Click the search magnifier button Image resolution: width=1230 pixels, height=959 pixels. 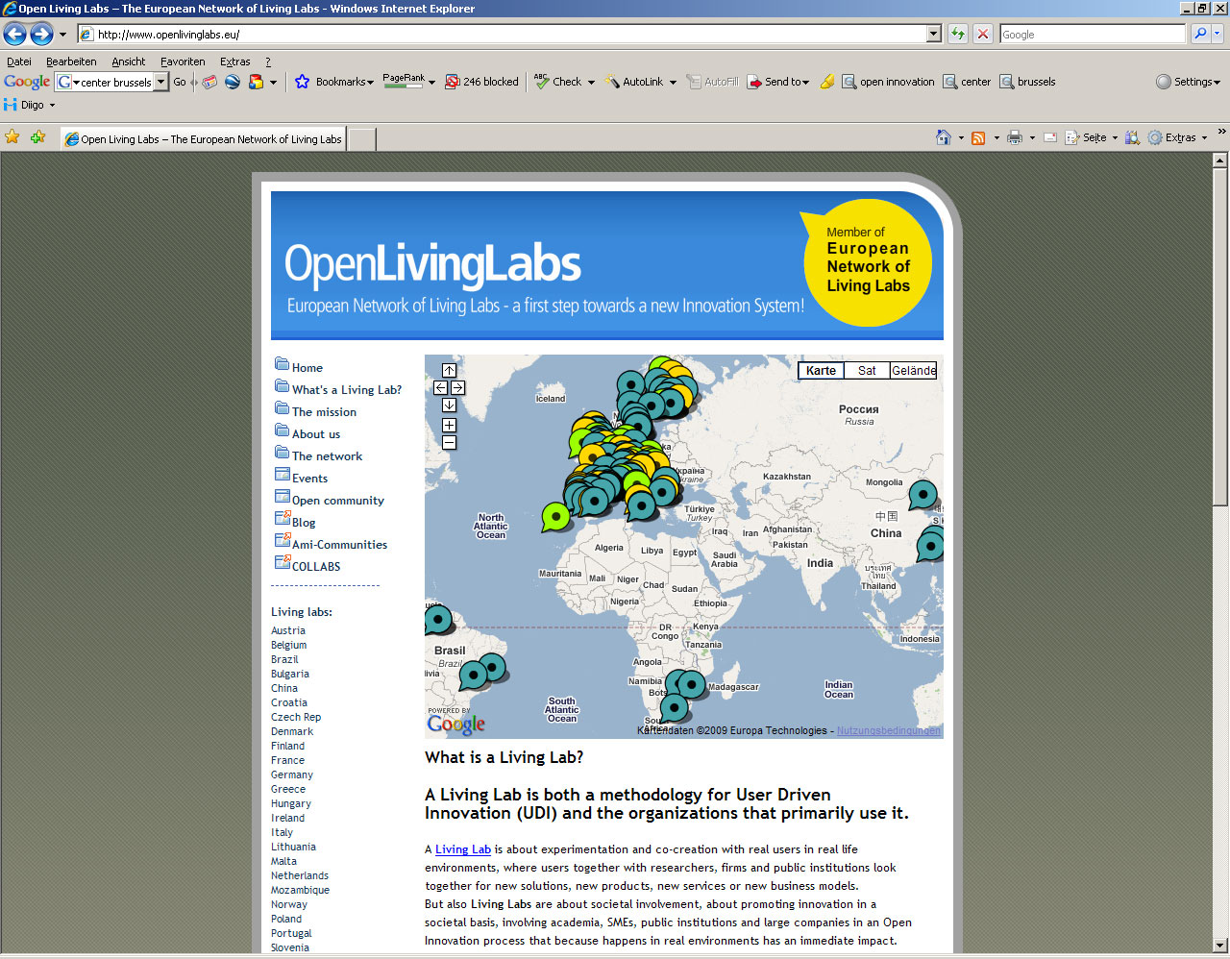click(x=1199, y=34)
